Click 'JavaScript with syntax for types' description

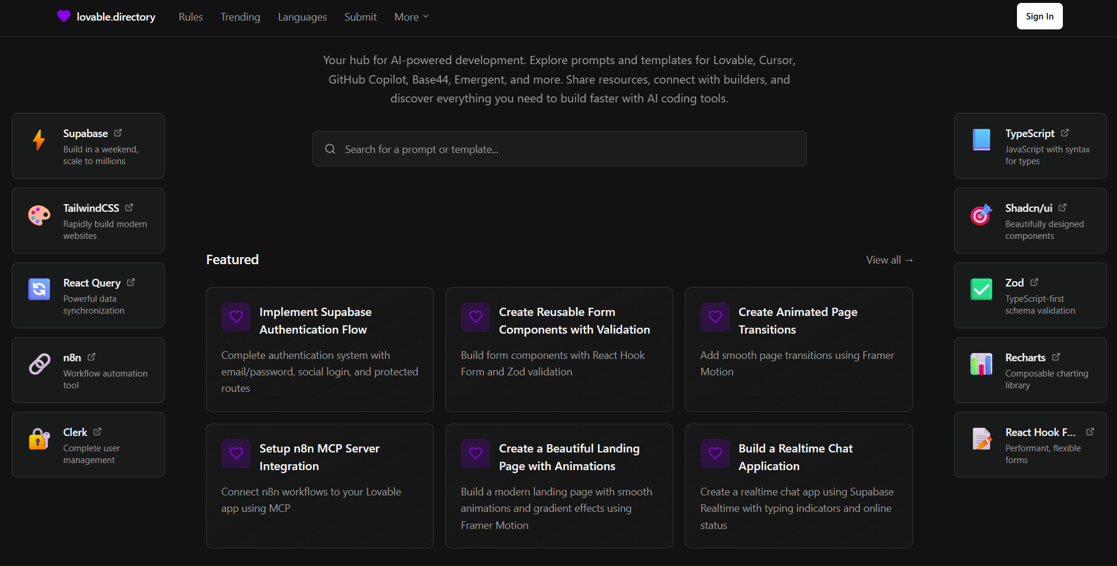coord(1048,155)
